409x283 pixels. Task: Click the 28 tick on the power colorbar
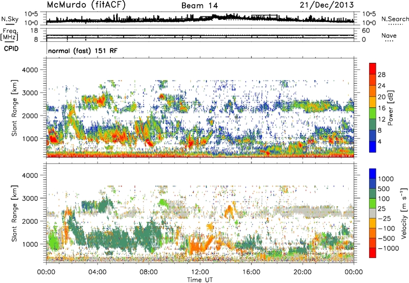[381, 75]
